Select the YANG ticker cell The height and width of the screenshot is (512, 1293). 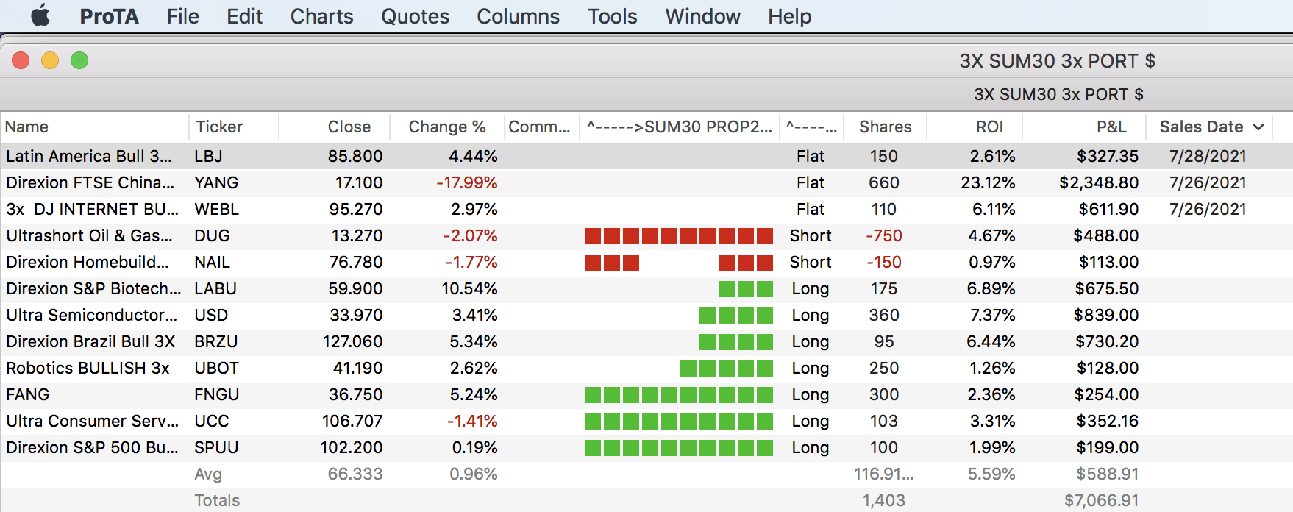pos(216,183)
